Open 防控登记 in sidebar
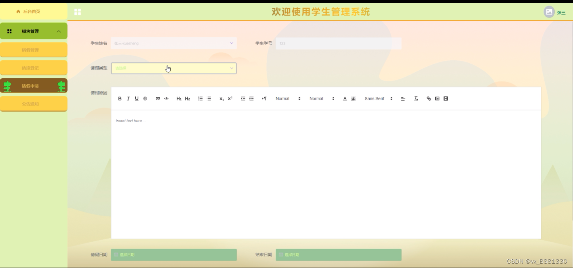The height and width of the screenshot is (268, 573). coord(33,68)
